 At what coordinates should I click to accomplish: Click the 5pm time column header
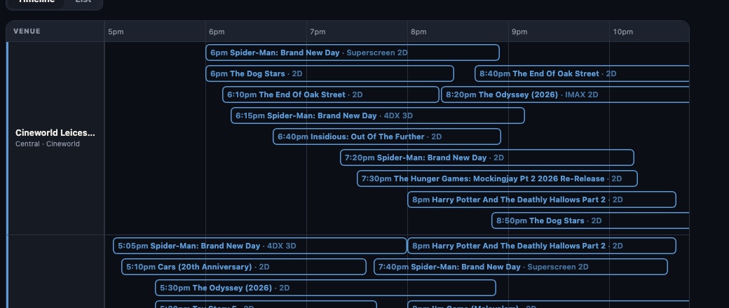click(116, 32)
